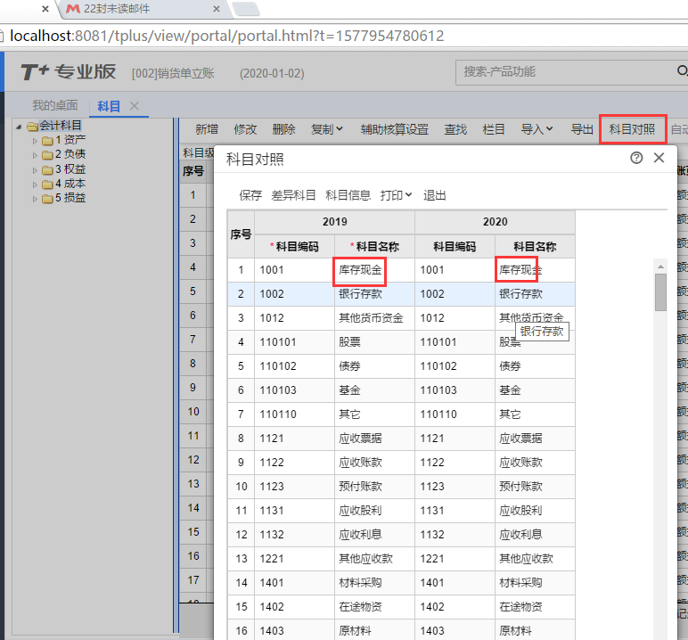This screenshot has width=688, height=640.
Task: Click 修改 in the toolbar
Action: tap(245, 129)
